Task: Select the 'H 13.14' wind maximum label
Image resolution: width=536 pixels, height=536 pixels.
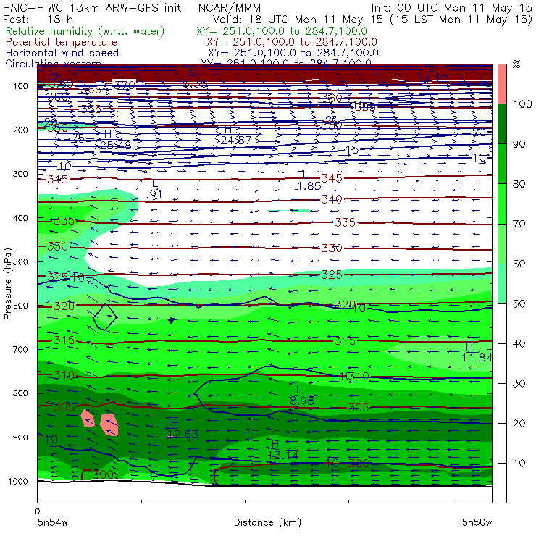Action: point(282,450)
